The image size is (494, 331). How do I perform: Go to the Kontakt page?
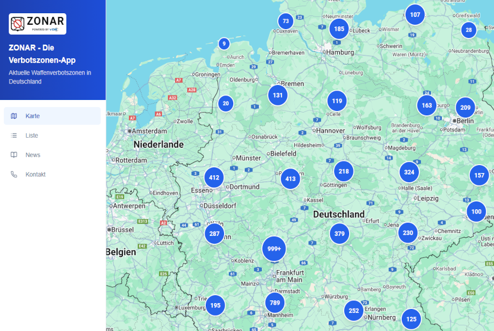pos(35,175)
